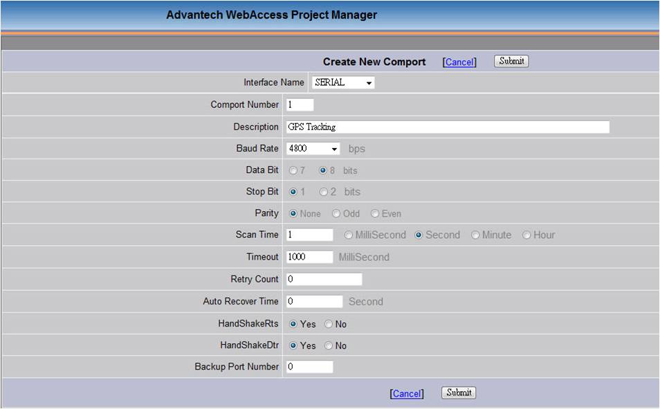This screenshot has height=409, width=660.
Task: Focus the Backup Port Number field
Action: coord(310,367)
